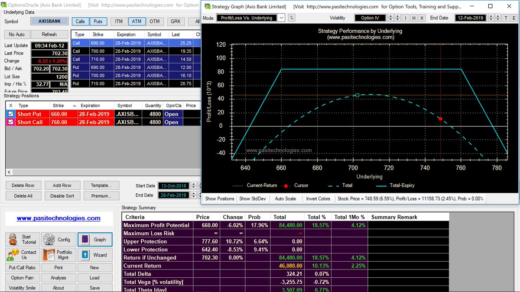
Task: Click the Add Row button
Action: [62, 185]
